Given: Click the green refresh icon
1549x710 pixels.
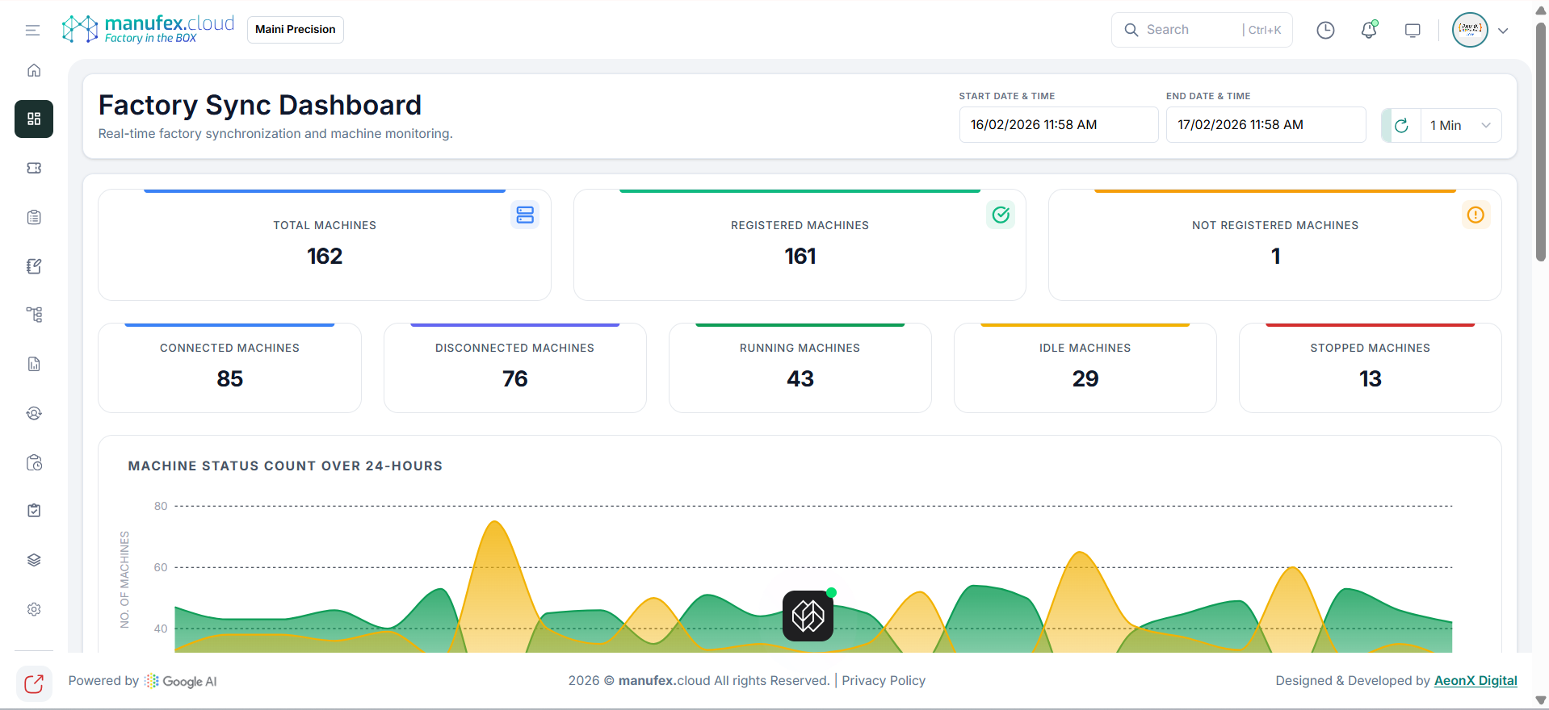Looking at the screenshot, I should (x=1401, y=125).
